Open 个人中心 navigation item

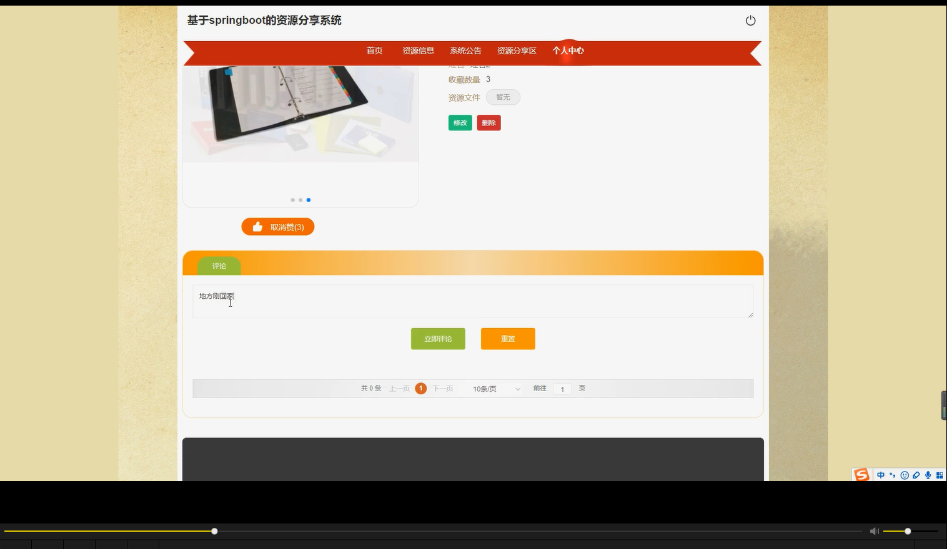pyautogui.click(x=568, y=51)
